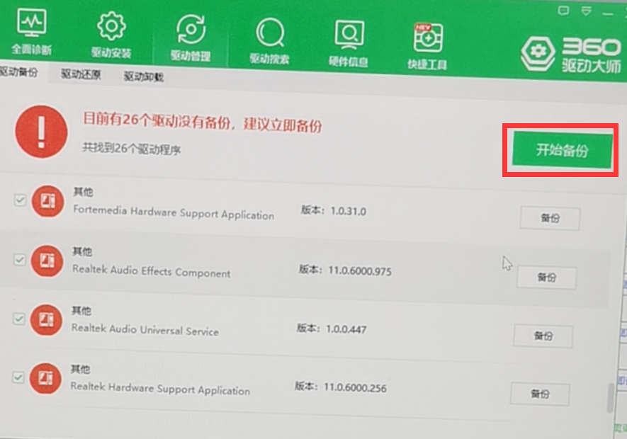The image size is (627, 439).
Task: Click text 'Realtek Audio Universal Service'
Action: pos(145,329)
